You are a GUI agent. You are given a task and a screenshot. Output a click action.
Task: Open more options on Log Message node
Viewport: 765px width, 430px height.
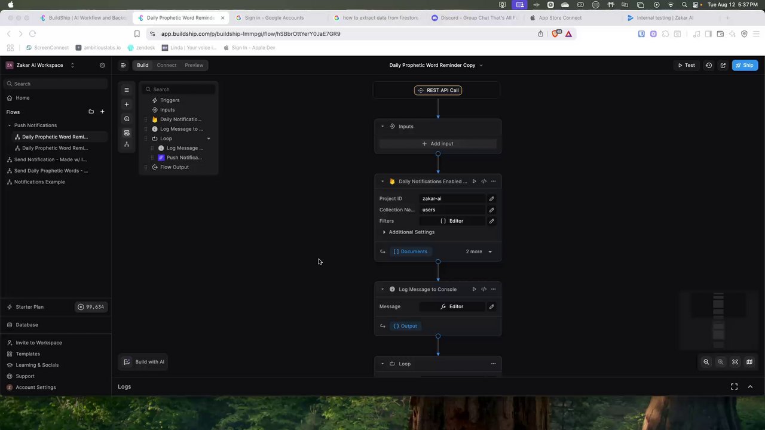(x=493, y=290)
